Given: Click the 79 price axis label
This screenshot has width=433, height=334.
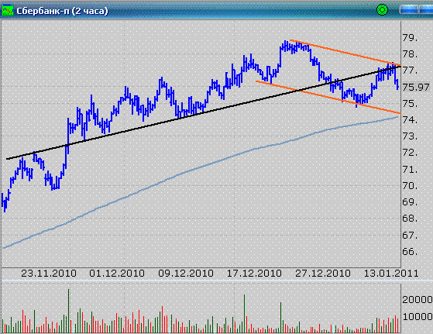Looking at the screenshot, I should (x=410, y=38).
